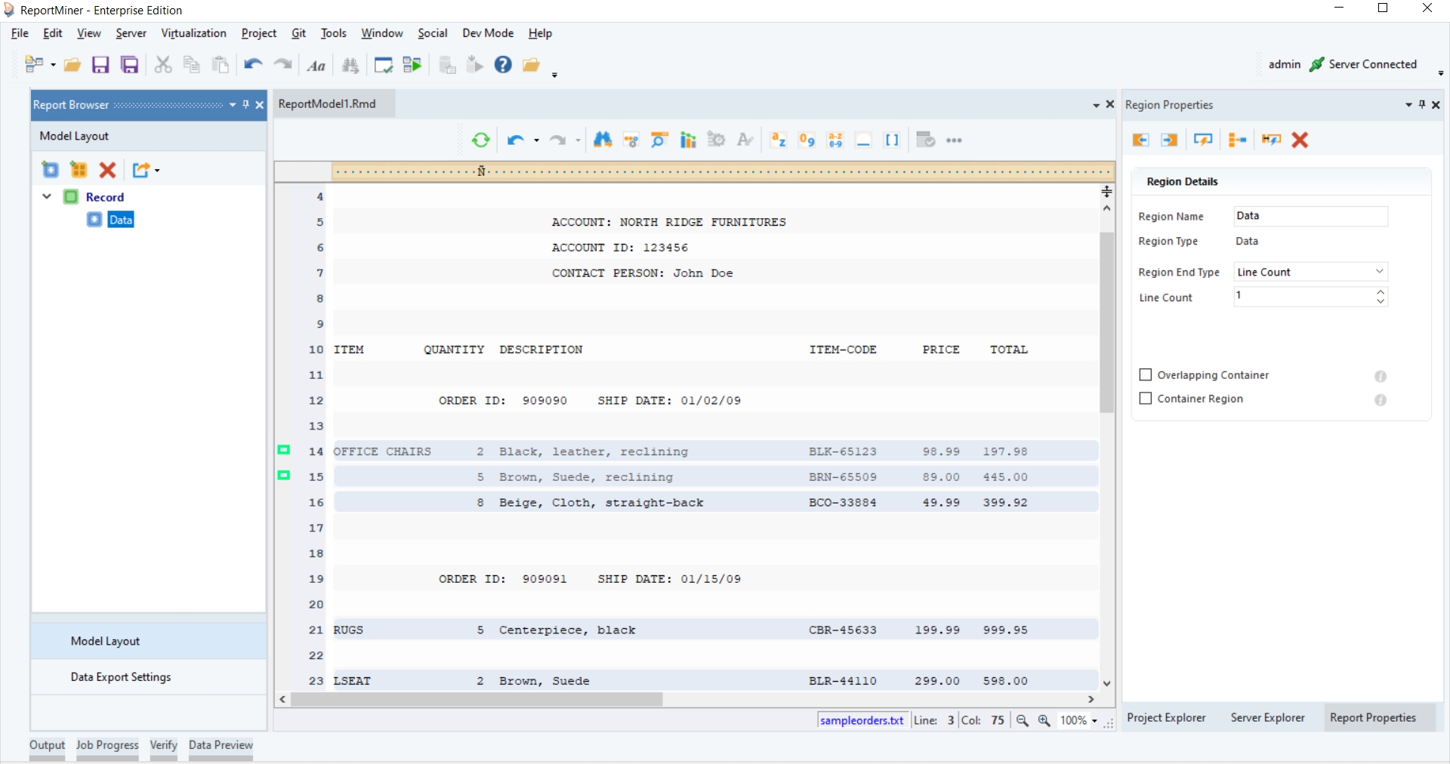Image resolution: width=1450 pixels, height=764 pixels.
Task: Click the binoculars find icon in editor toolbar
Action: coord(602,140)
